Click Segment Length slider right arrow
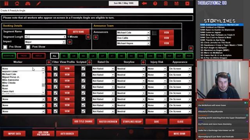 (64, 37)
